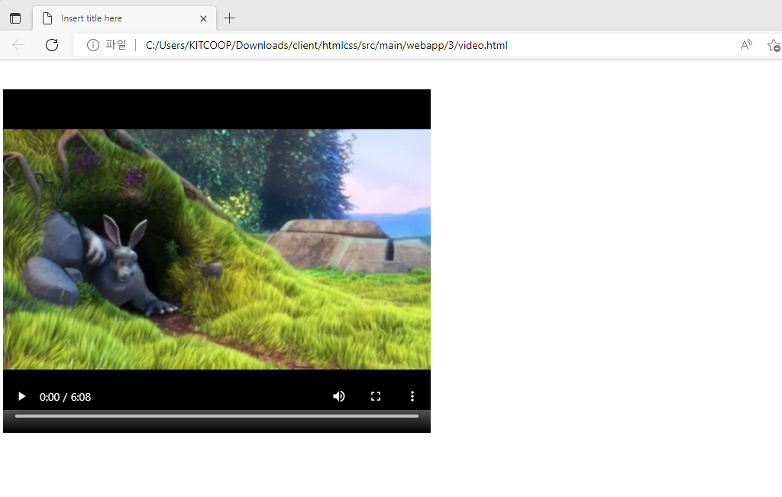Open a new tab with plus button

229,18
